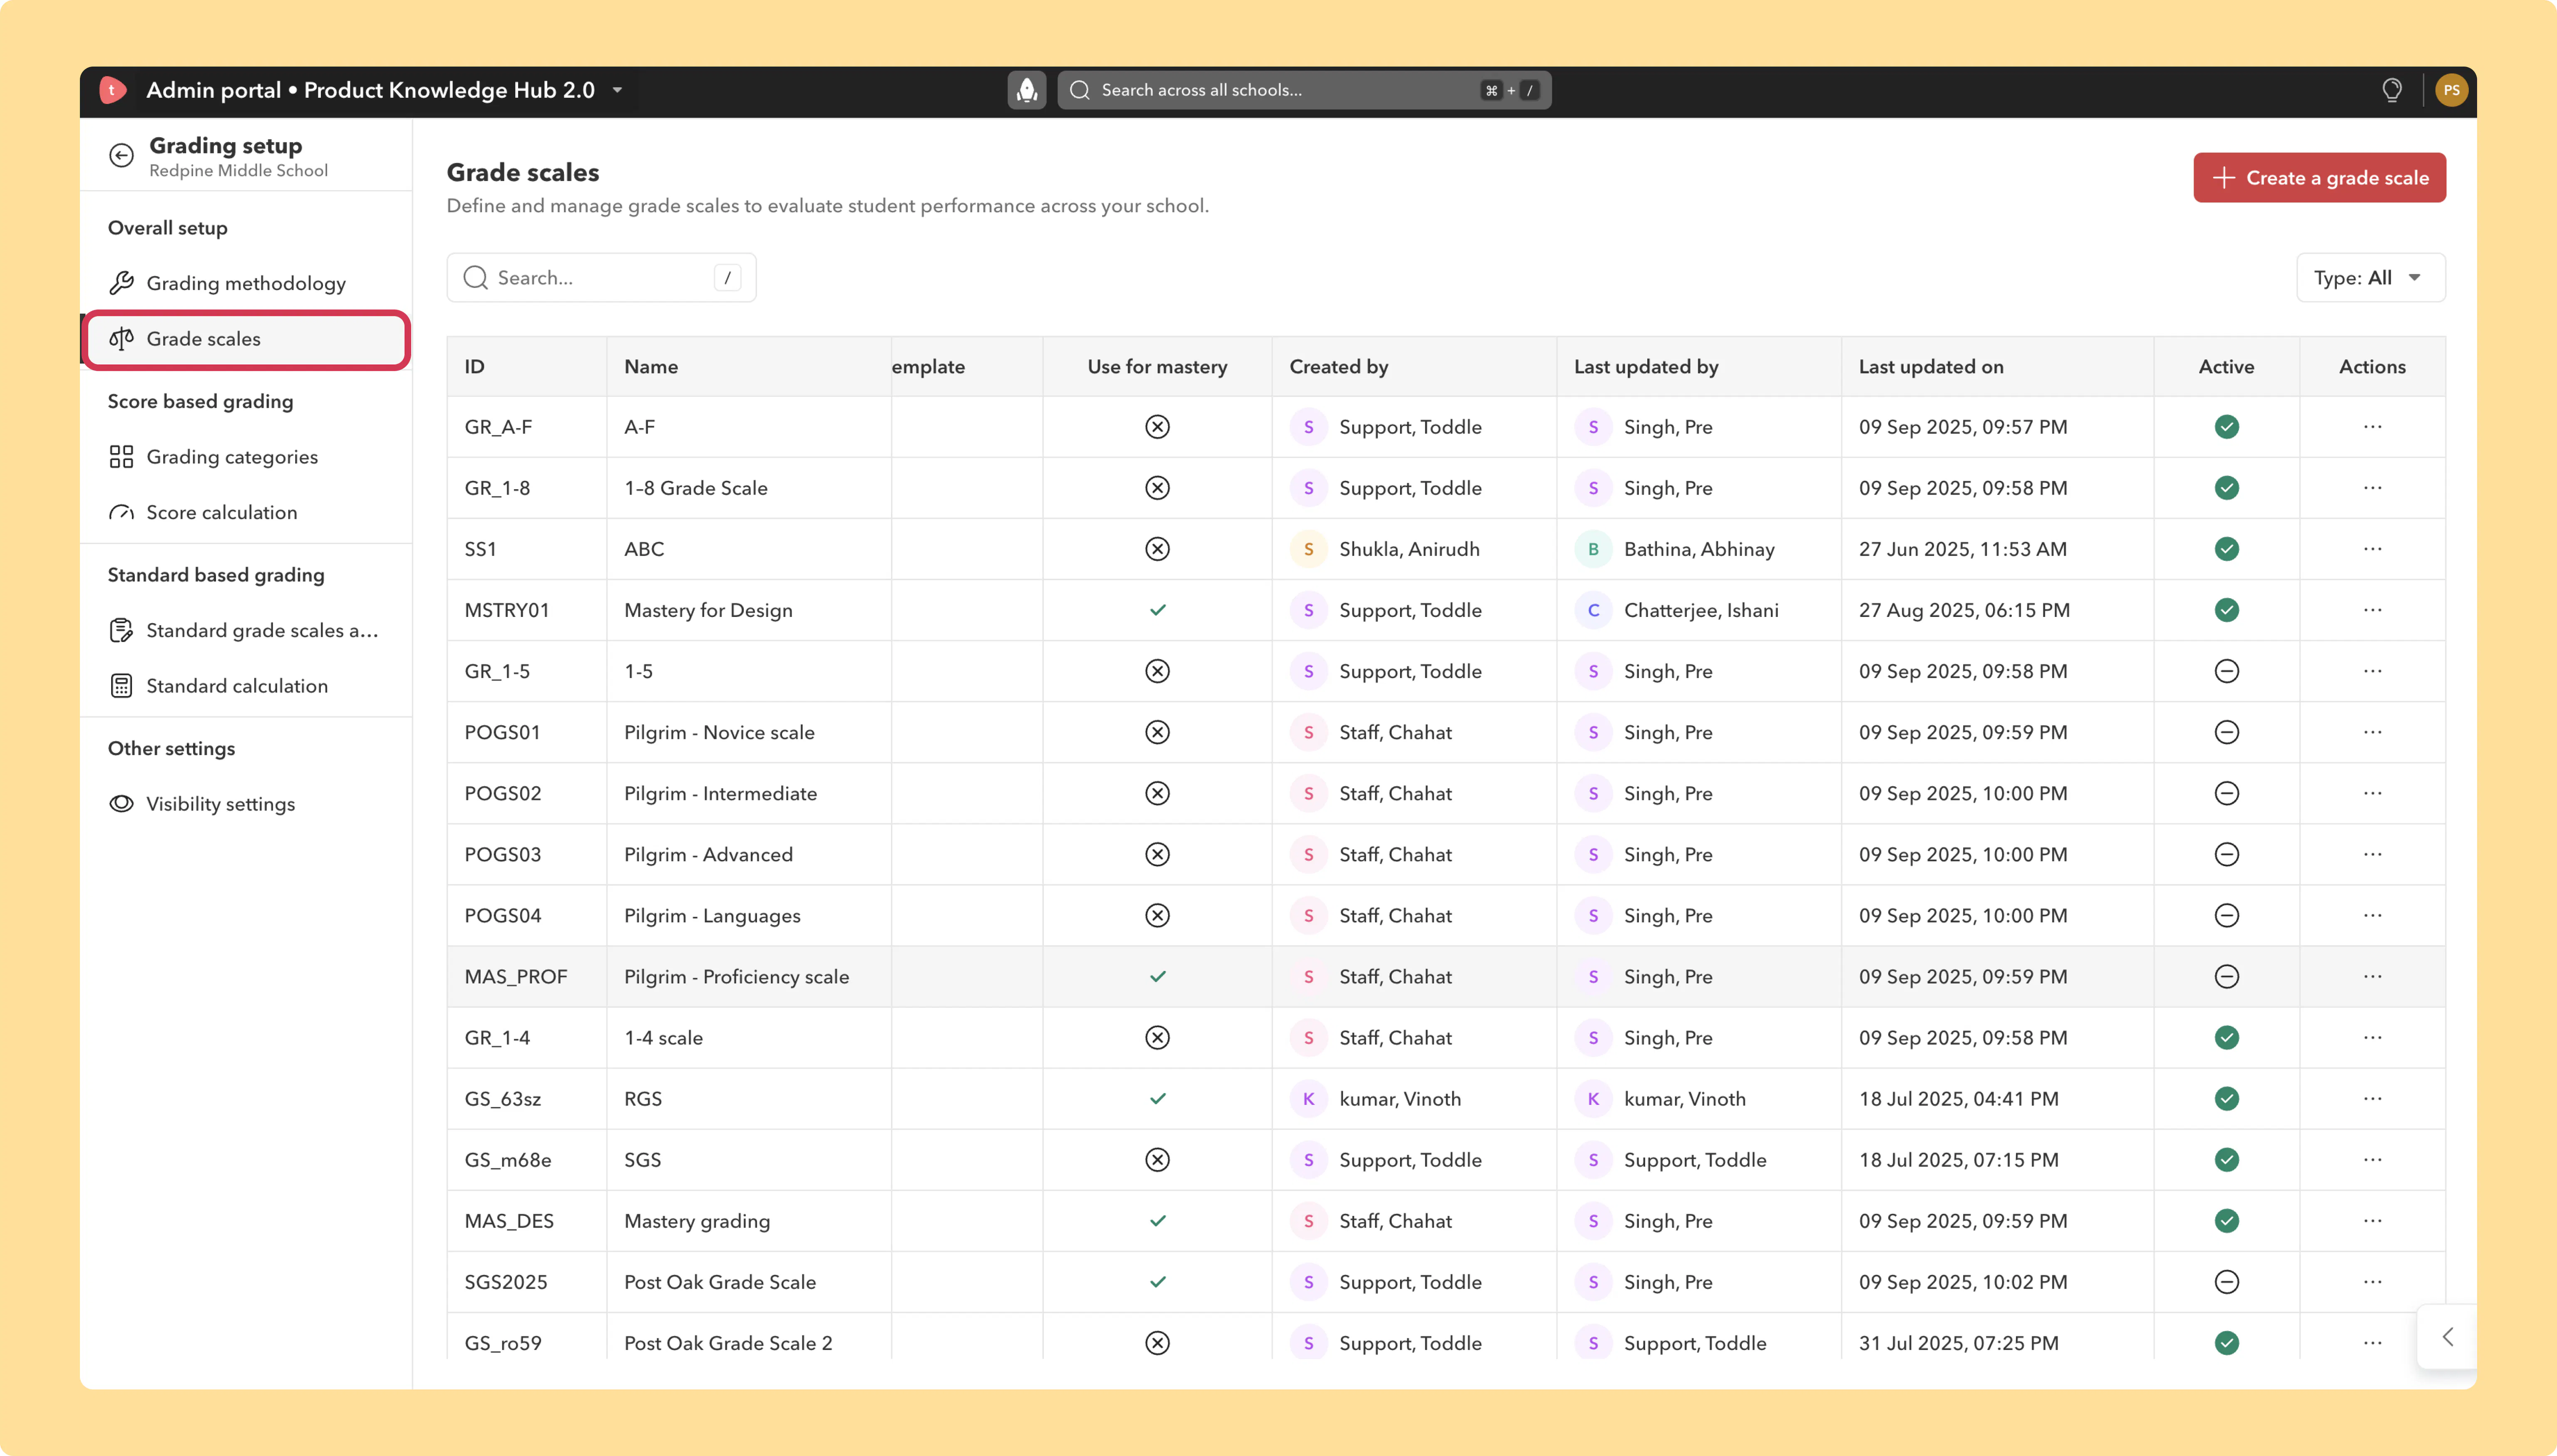Open actions menu for 1-4 scale row
2557x1456 pixels.
(2372, 1038)
